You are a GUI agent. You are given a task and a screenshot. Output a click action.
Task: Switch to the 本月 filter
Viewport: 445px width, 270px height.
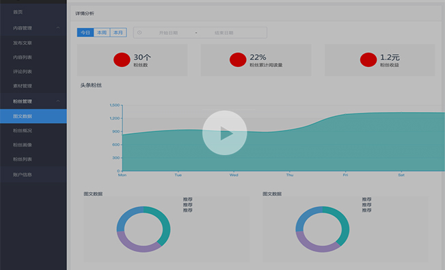pyautogui.click(x=118, y=33)
